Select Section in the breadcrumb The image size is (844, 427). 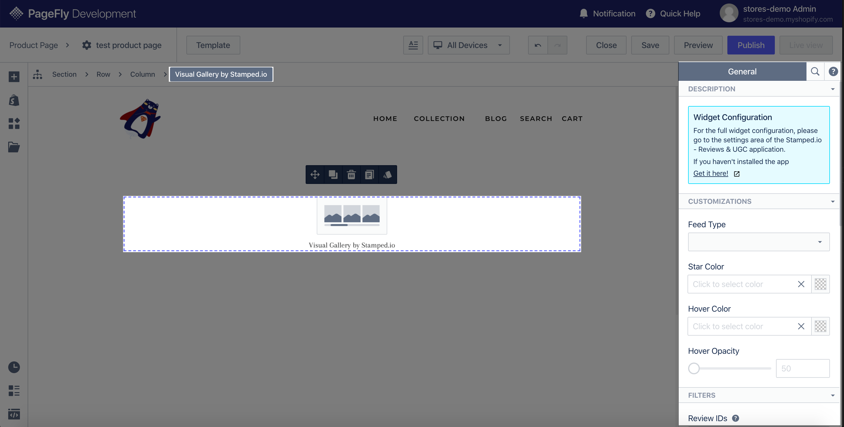64,74
